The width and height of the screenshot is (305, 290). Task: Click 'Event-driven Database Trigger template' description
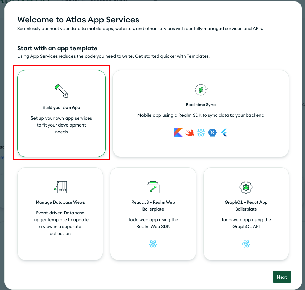[x=60, y=223]
